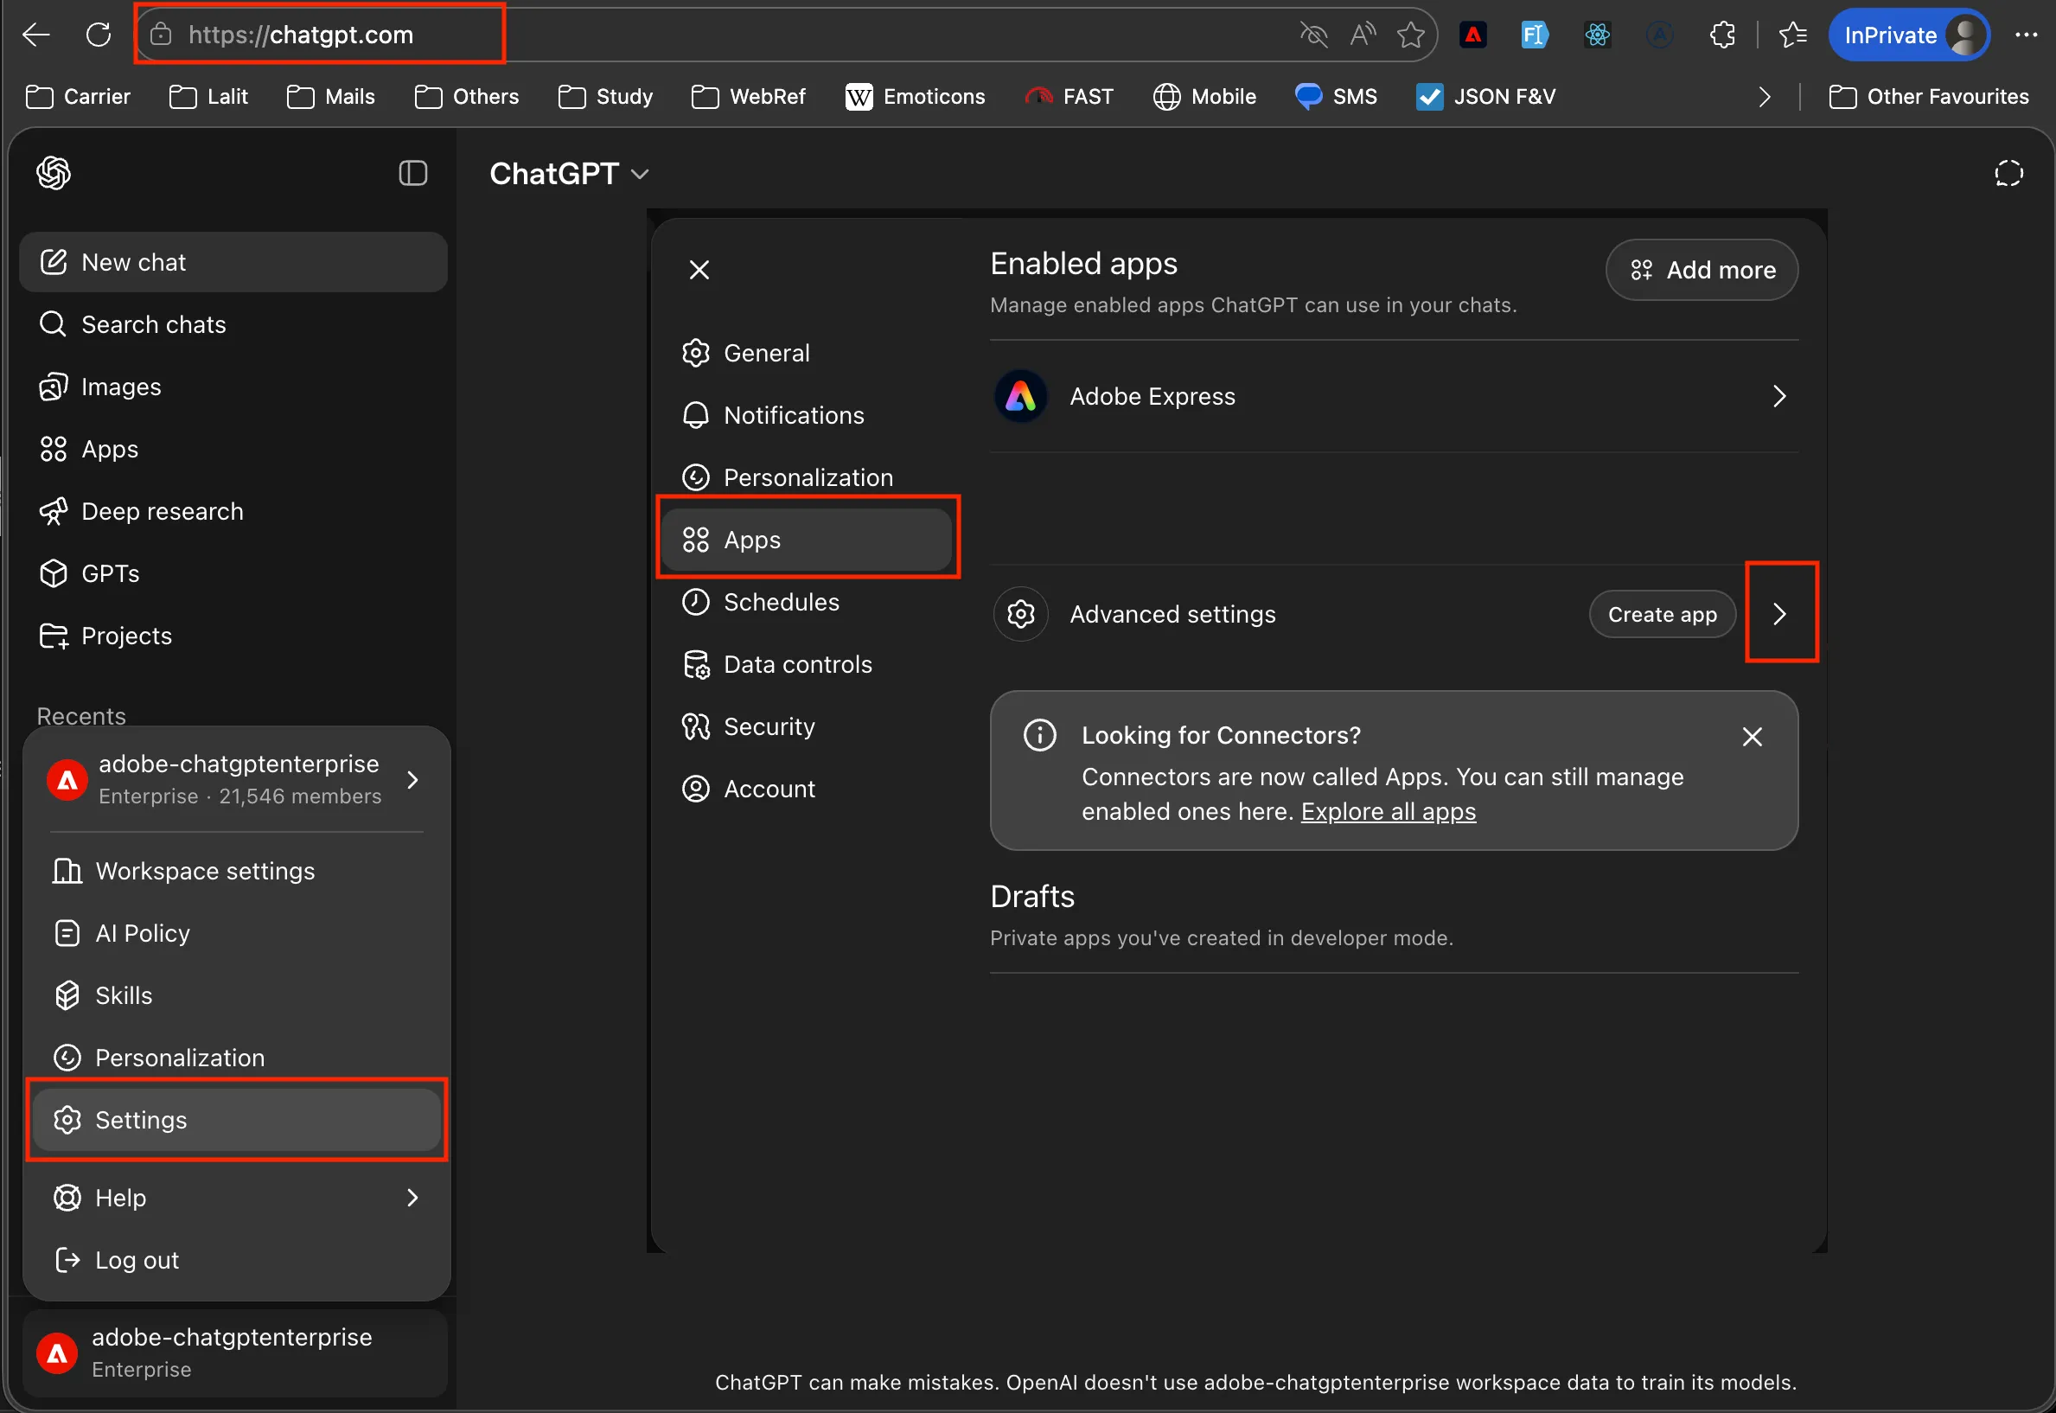Open Workspace settings menu item
Image resolution: width=2056 pixels, height=1413 pixels.
point(236,871)
